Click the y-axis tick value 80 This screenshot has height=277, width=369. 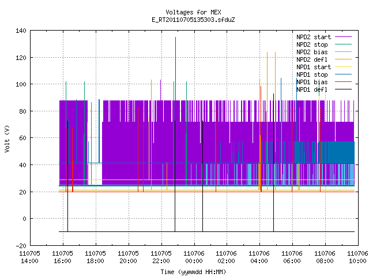point(22,111)
